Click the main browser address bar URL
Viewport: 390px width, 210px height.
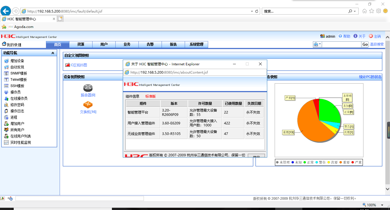pyautogui.click(x=65, y=11)
